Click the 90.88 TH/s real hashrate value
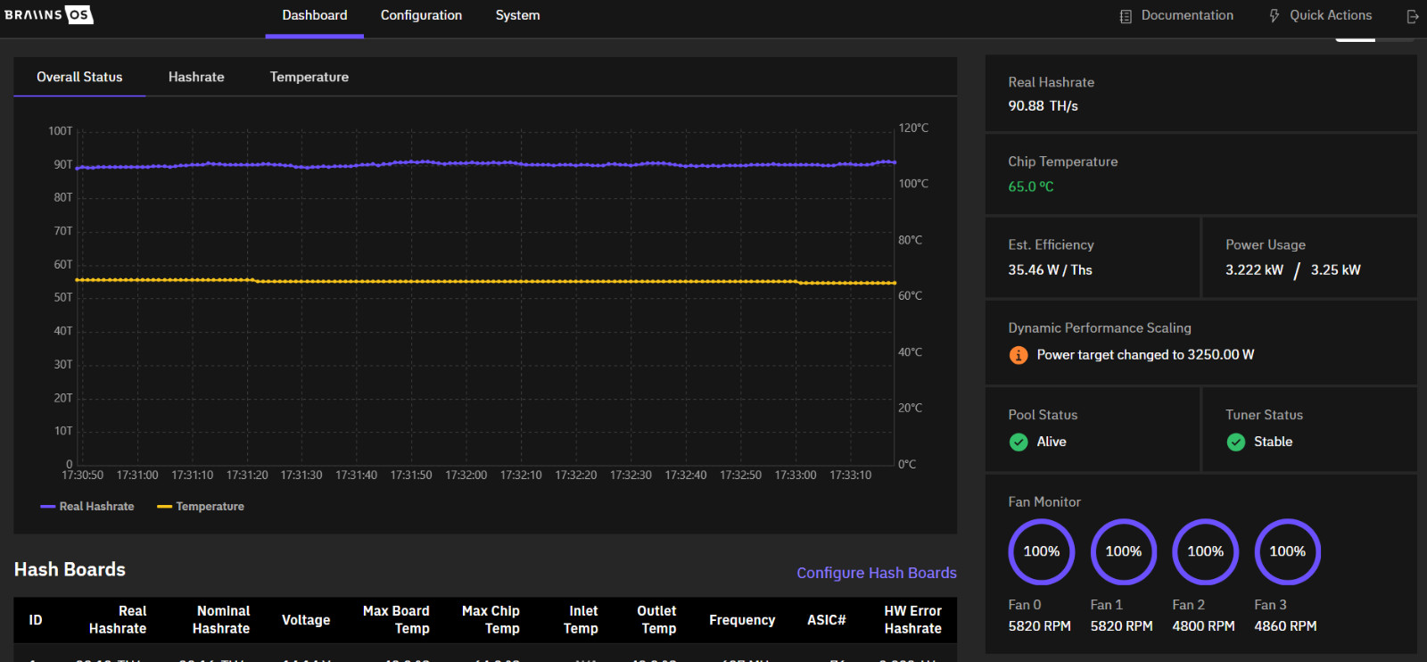The height and width of the screenshot is (662, 1427). tap(1043, 106)
